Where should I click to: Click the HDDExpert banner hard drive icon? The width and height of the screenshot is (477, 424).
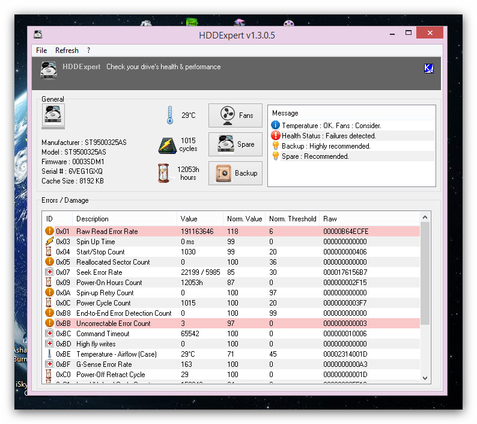point(49,69)
